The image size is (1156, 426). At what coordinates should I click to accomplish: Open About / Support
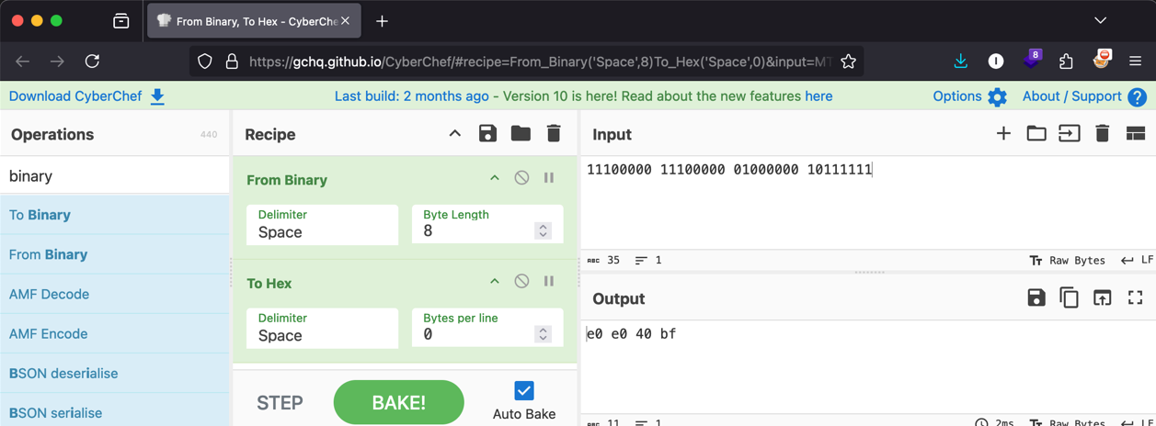pyautogui.click(x=1084, y=95)
